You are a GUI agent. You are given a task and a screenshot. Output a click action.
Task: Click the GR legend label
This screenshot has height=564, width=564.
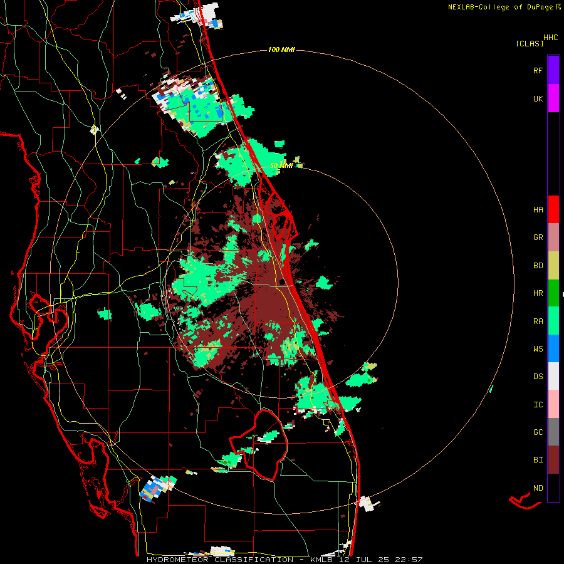pyautogui.click(x=538, y=238)
